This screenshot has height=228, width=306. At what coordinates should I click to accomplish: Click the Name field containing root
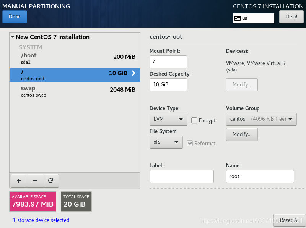[260, 176]
